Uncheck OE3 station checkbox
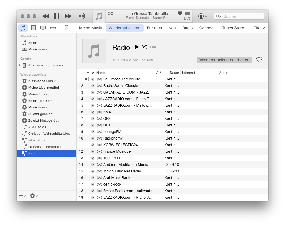 point(93,119)
